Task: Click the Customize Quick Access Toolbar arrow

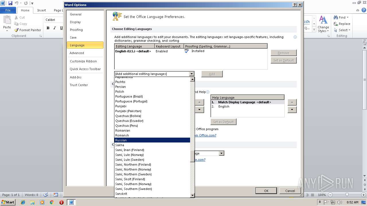Action: (x=32, y=3)
